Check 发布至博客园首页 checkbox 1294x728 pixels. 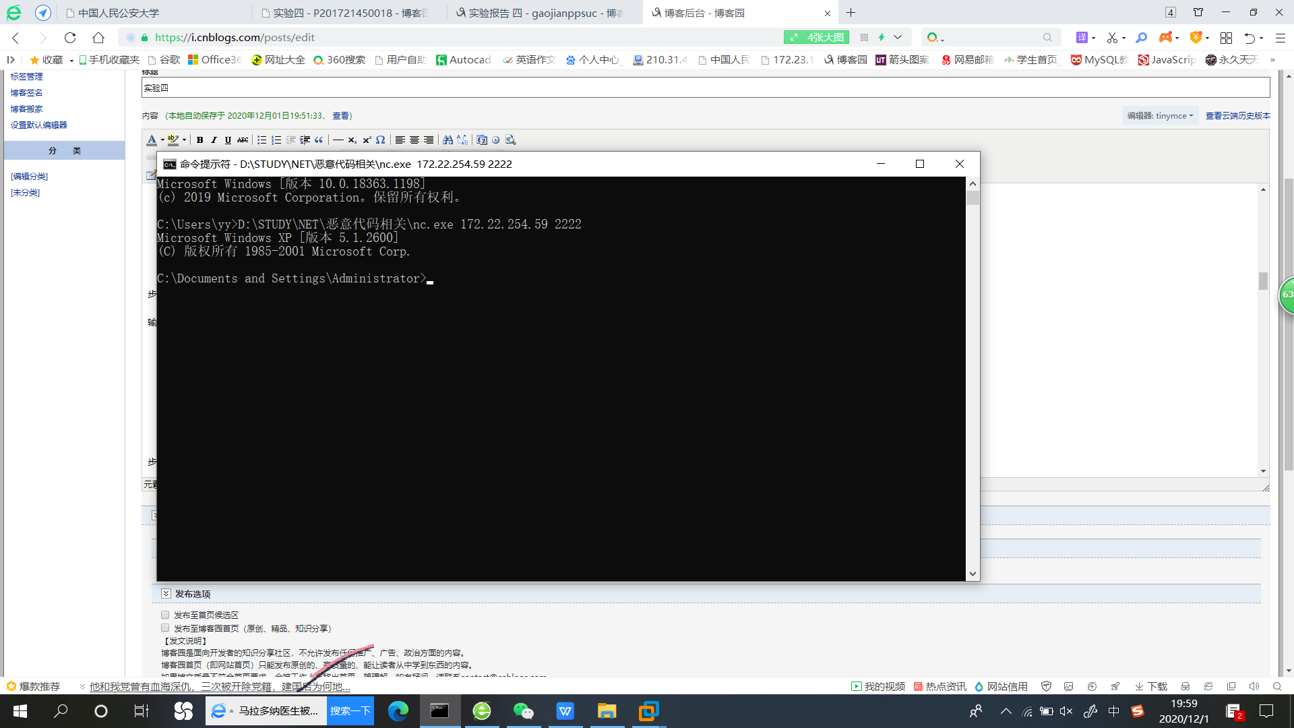coord(165,628)
